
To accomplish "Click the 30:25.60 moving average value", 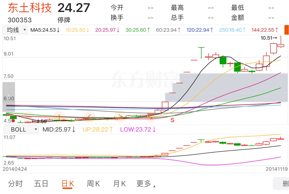I will pos(138,30).
